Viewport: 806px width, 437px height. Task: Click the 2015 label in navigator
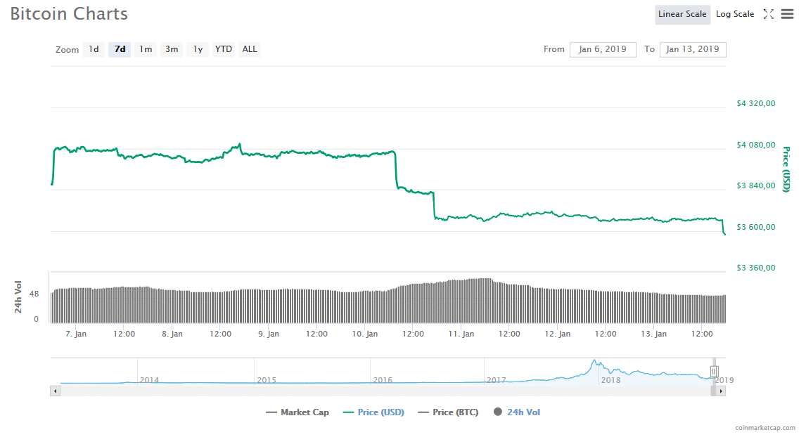click(267, 380)
